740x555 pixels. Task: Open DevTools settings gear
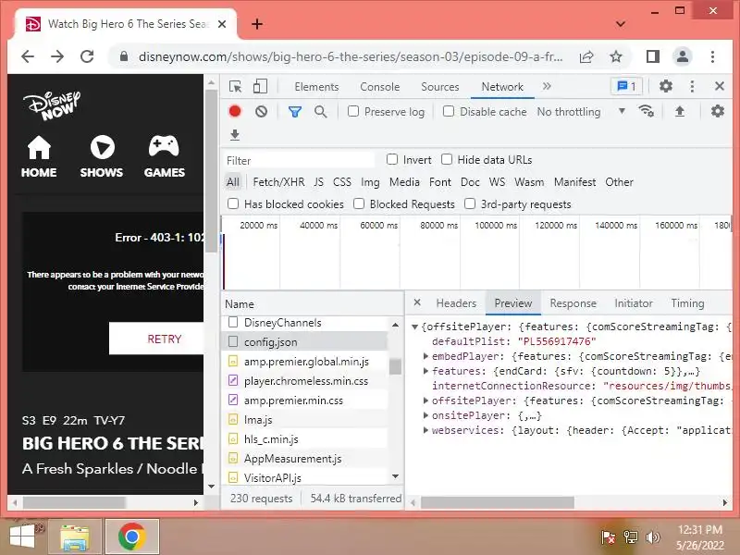click(665, 86)
